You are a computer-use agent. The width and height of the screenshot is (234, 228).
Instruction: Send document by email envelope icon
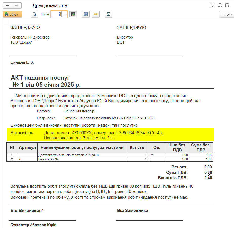(x=96, y=14)
